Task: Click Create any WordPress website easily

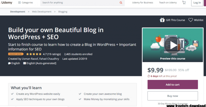Action: 38,94
